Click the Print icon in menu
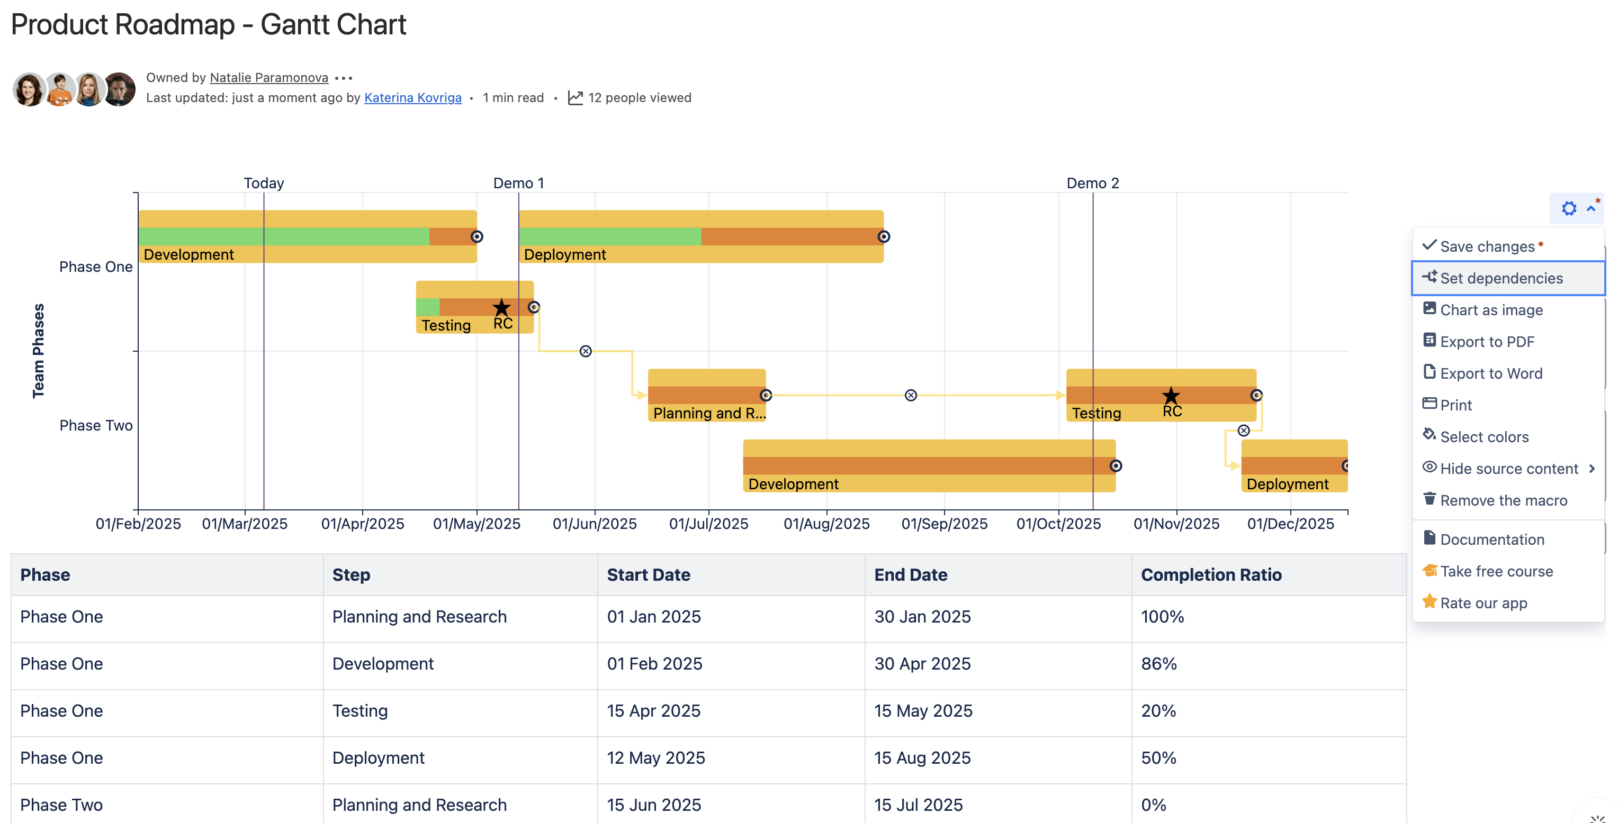1618x823 pixels. tap(1429, 404)
